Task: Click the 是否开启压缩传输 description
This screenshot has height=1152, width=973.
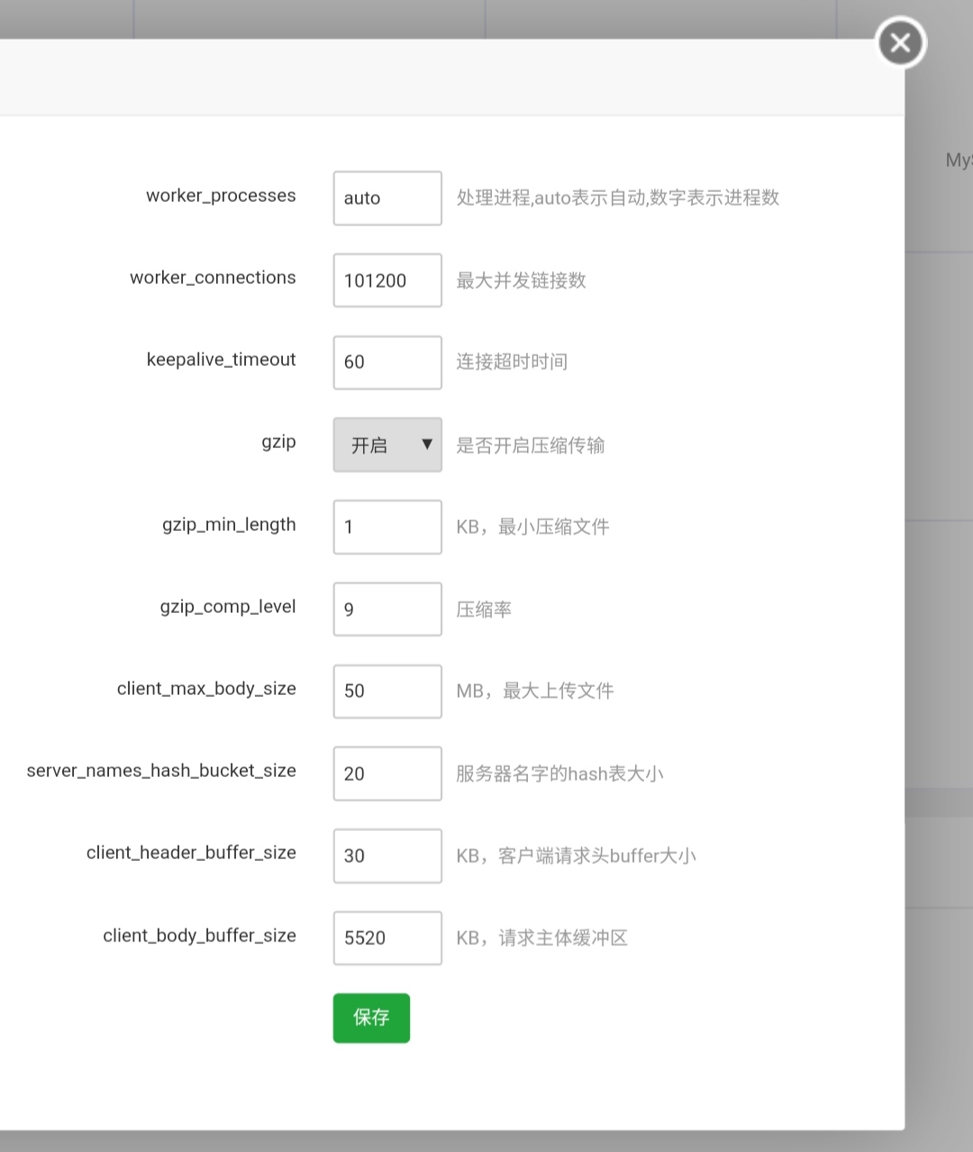Action: tap(531, 445)
